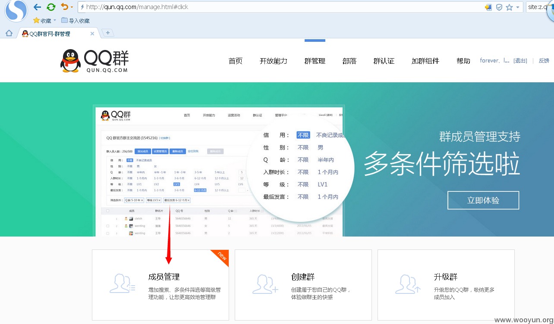Open the 群认证 navigation item
Viewport: 554px width, 324px height.
(384, 61)
